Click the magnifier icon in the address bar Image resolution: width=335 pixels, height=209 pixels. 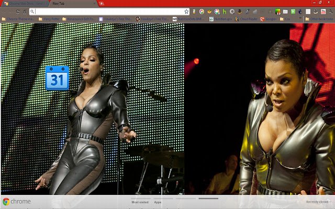pos(32,11)
